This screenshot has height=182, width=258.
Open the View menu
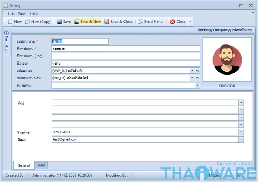tap(22, 13)
